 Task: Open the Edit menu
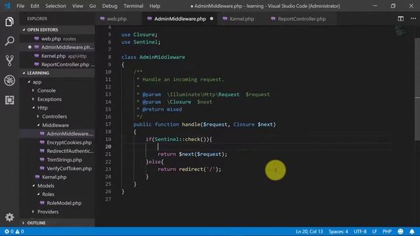35,6
